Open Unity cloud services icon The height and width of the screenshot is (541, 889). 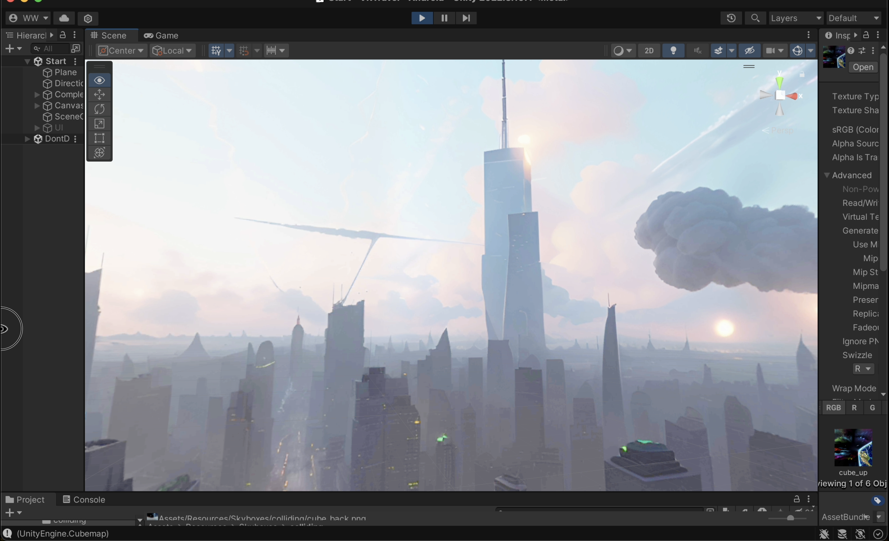64,18
